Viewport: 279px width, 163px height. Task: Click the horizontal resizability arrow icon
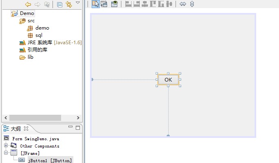[x=183, y=4]
